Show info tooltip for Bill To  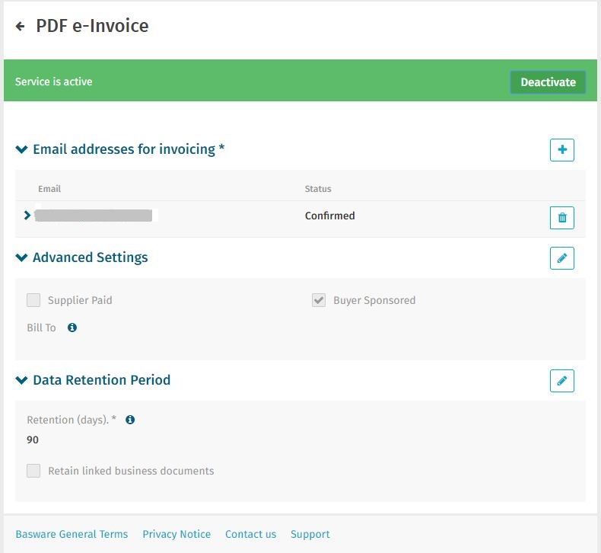72,328
